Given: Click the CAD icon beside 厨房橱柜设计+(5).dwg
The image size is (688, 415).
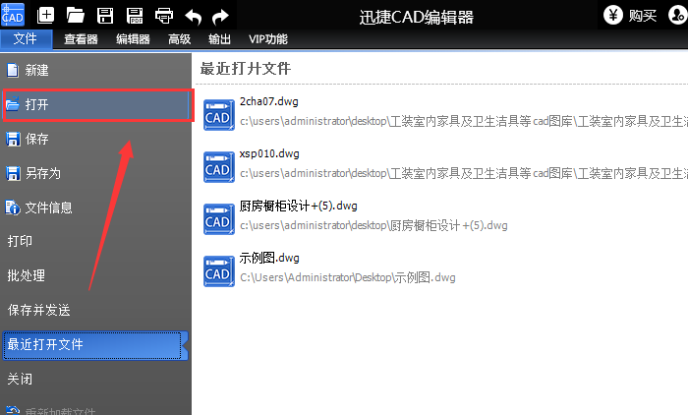Looking at the screenshot, I should click(x=218, y=219).
